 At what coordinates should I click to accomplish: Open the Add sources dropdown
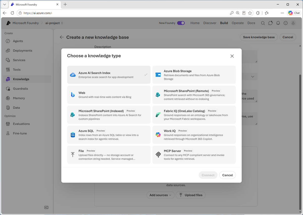[160, 195]
